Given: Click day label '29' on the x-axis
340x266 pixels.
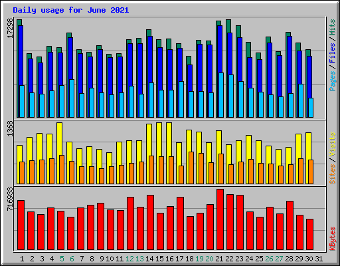Looking at the screenshot, I should click(299, 259).
